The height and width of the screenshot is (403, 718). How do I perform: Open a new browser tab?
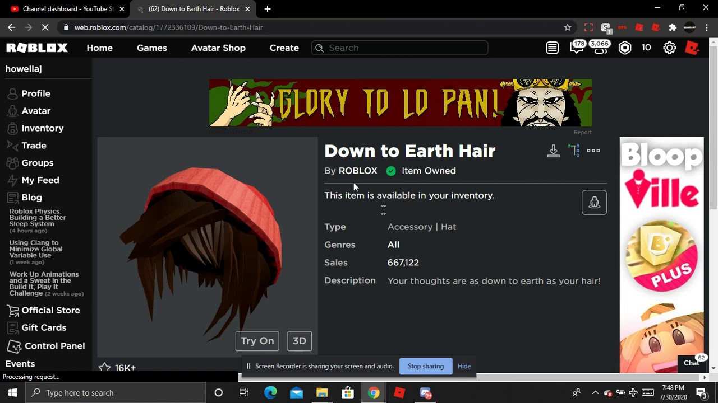[x=268, y=9]
